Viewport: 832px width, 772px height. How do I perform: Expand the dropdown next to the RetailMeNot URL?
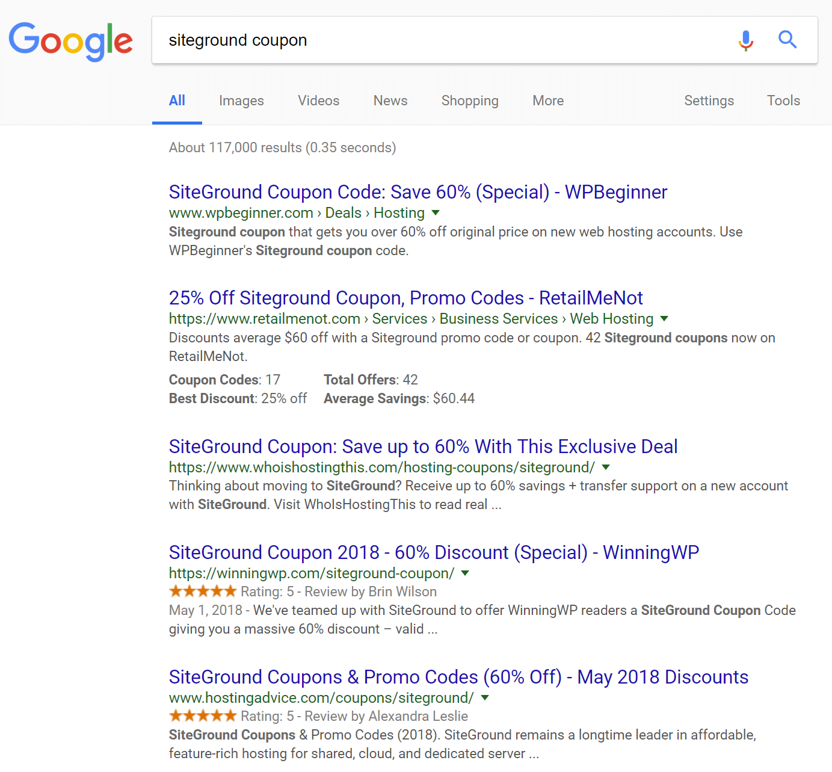665,319
